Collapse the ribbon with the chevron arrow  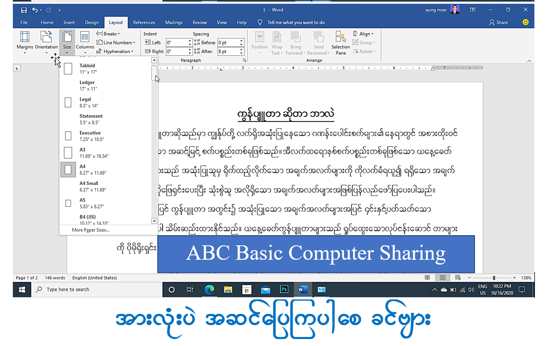(x=529, y=61)
